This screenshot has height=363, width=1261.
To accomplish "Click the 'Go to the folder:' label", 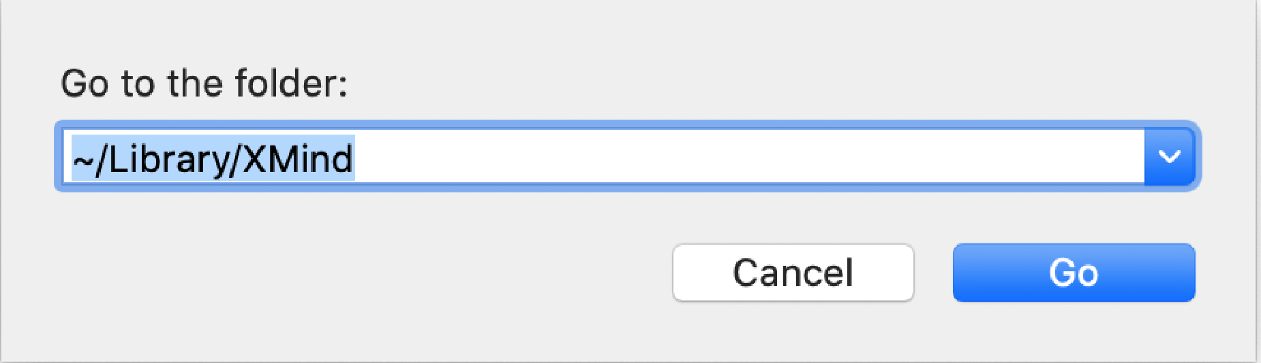I will (204, 83).
